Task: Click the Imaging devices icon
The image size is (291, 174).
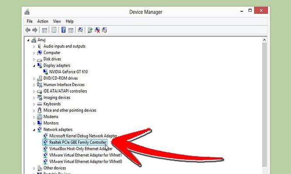Action: coord(39,97)
